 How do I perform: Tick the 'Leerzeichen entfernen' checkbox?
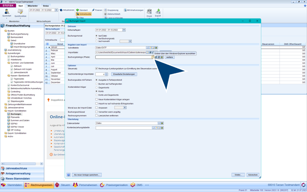pyautogui.click(x=96, y=116)
